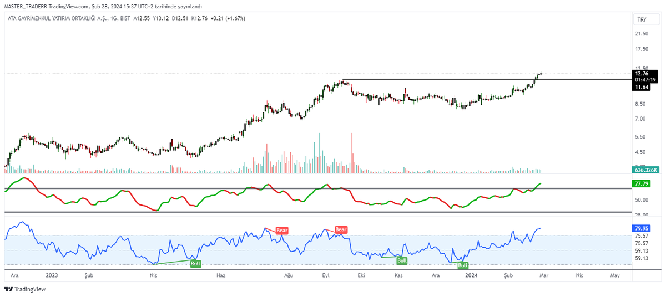Click the 4.50 price axis label

coord(642,152)
